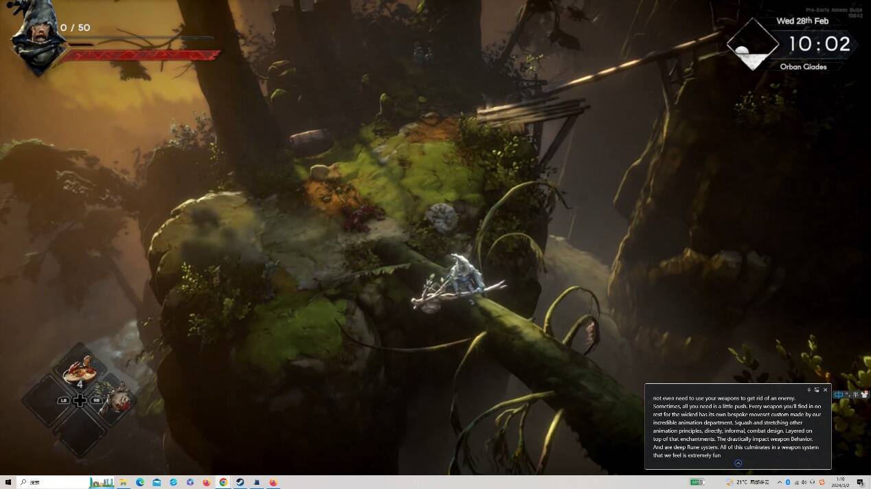Click the hooded character portrait
This screenshot has width=871, height=489.
tap(38, 38)
